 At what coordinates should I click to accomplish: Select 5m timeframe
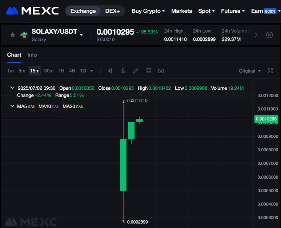pyautogui.click(x=22, y=71)
